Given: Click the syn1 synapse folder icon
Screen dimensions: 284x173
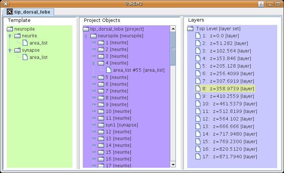Looking at the screenshot, I should click(x=101, y=125).
